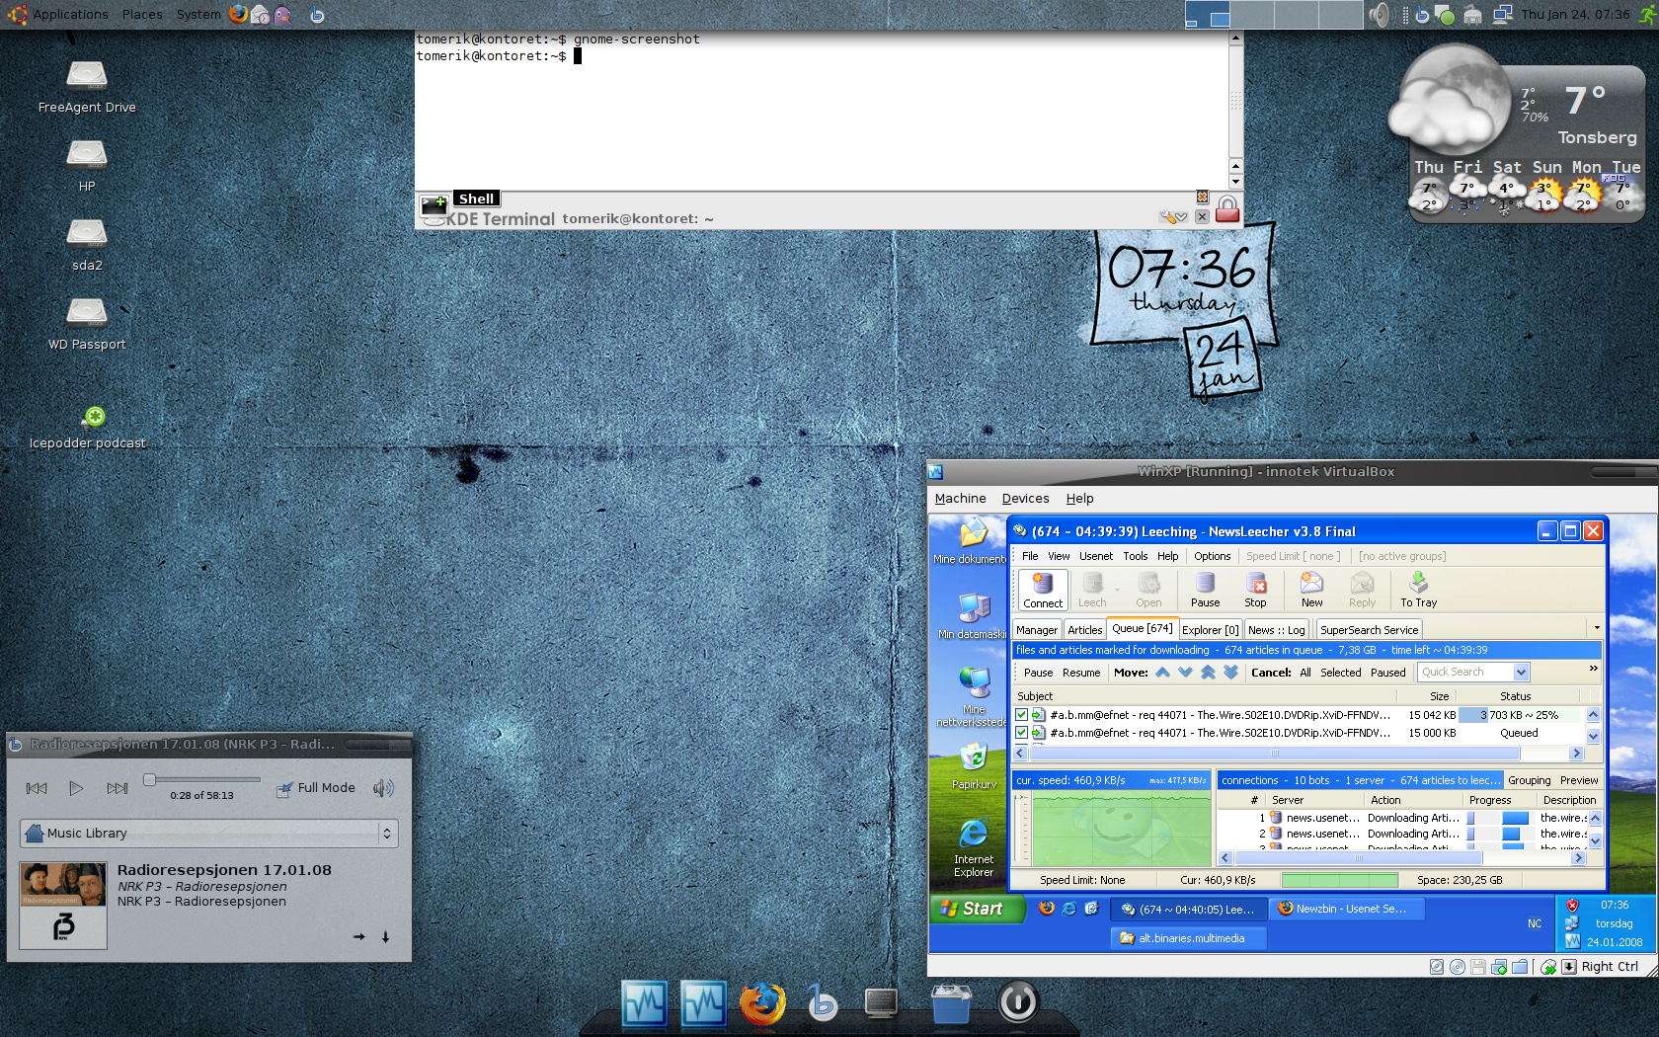
Task: Switch to the News :: Log tab
Action: (1276, 629)
